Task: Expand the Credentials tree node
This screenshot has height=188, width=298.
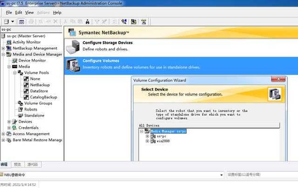Action: coord(9,128)
